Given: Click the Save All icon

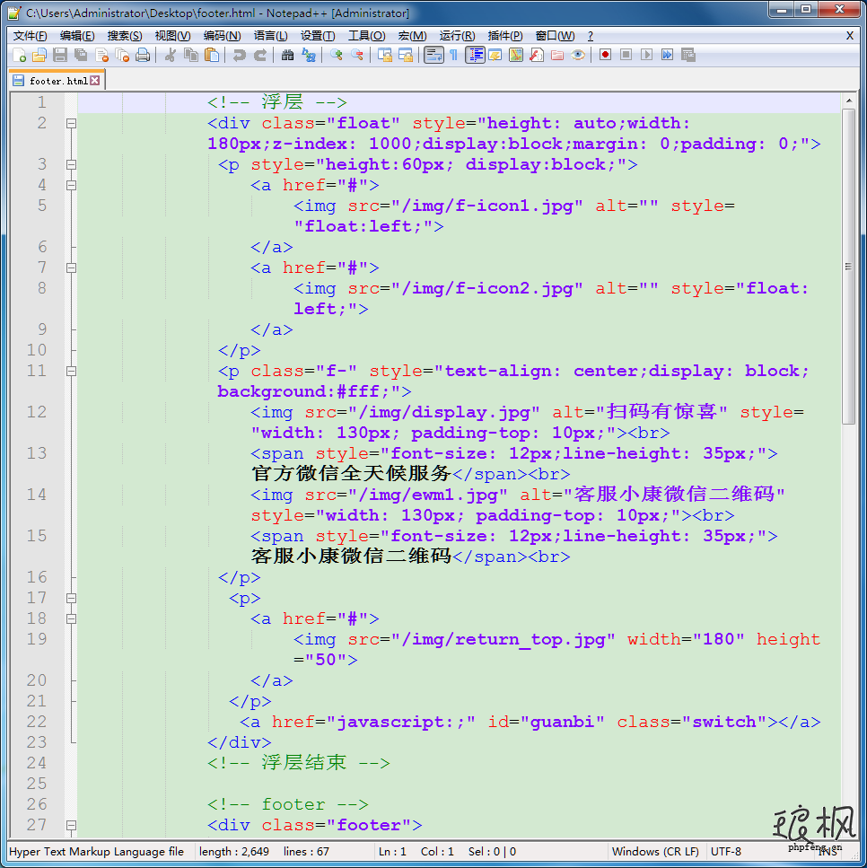Looking at the screenshot, I should point(81,55).
